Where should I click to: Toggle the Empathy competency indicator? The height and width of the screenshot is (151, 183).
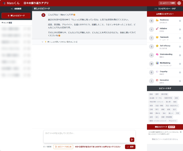180,72
